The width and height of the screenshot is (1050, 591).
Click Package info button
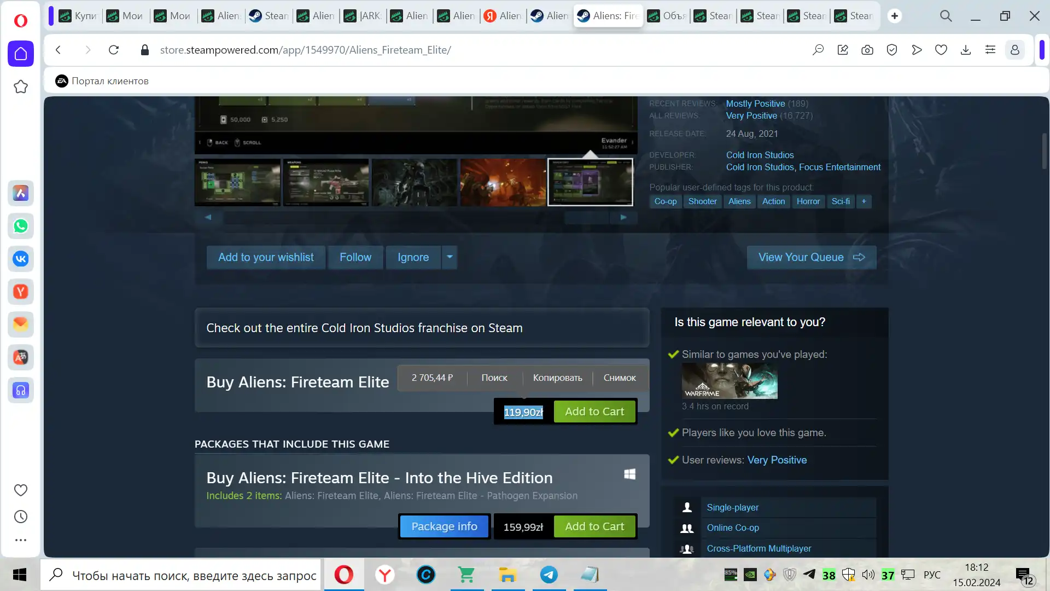tap(444, 526)
